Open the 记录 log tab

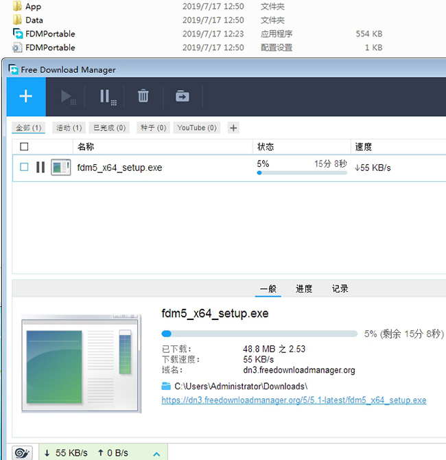tap(340, 289)
